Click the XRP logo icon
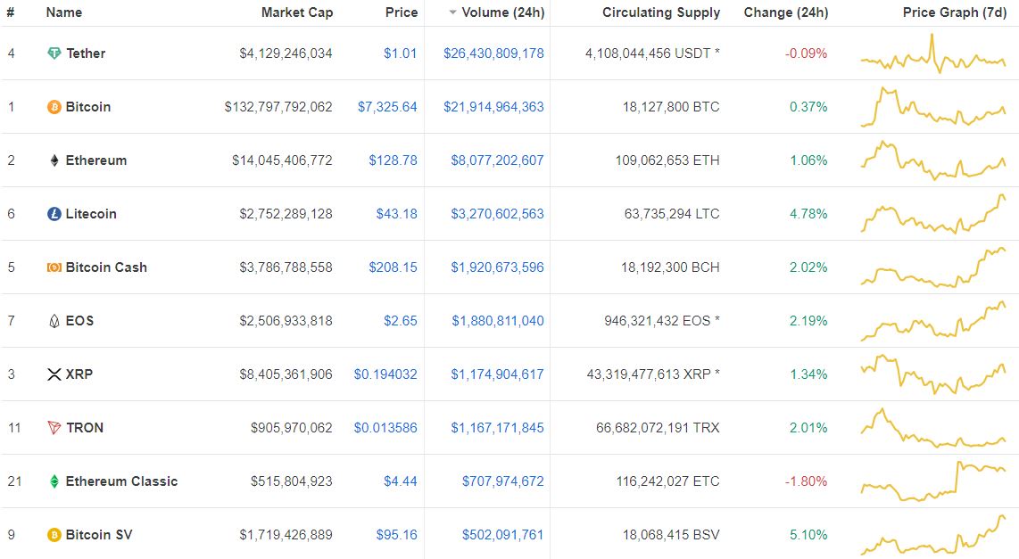Screen dimensions: 1019x559 point(54,374)
